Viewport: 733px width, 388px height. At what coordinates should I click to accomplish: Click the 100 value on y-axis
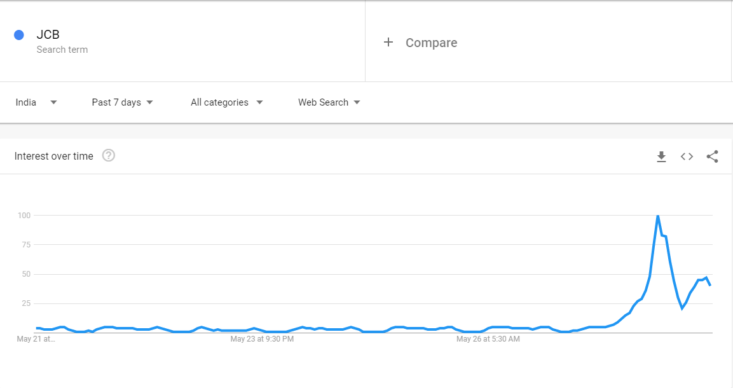pos(24,216)
